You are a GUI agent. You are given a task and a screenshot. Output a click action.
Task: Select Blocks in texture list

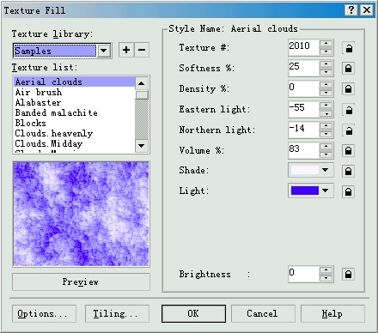click(74, 123)
